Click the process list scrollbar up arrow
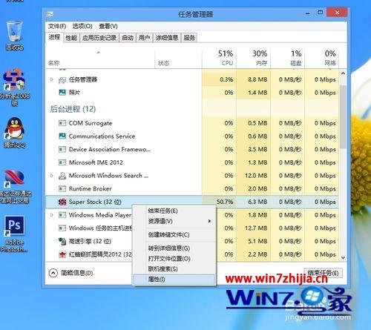The width and height of the screenshot is (371, 330). pyautogui.click(x=343, y=73)
